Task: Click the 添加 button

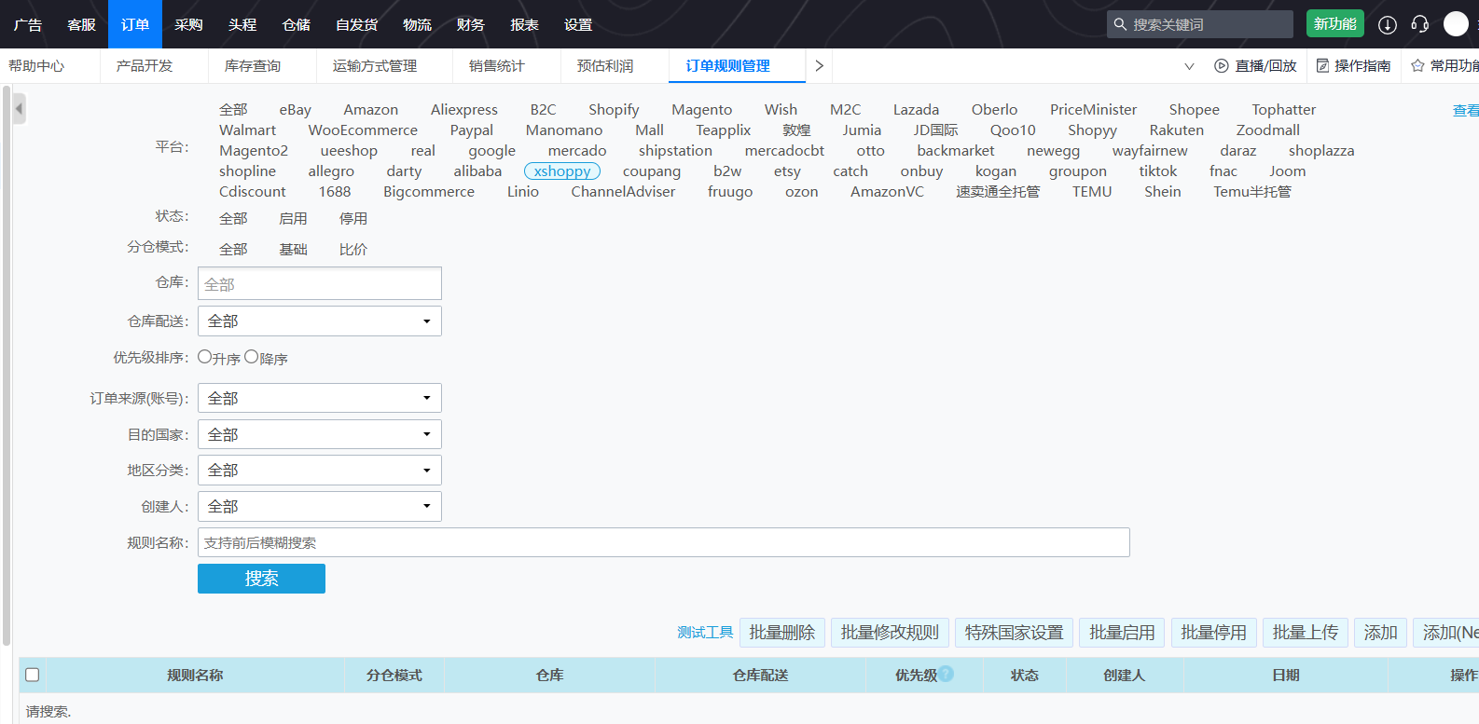Action: coord(1381,633)
